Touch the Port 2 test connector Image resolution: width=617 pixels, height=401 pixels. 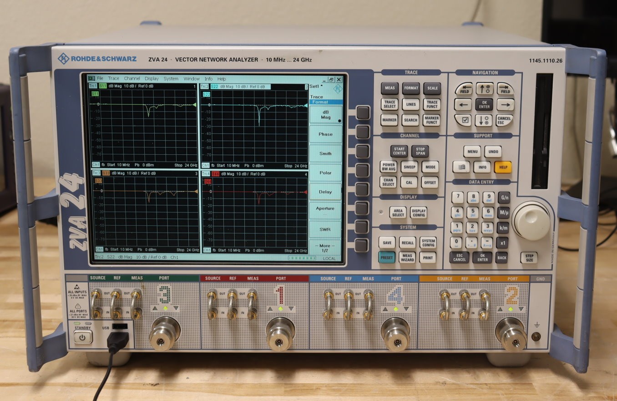click(x=511, y=335)
